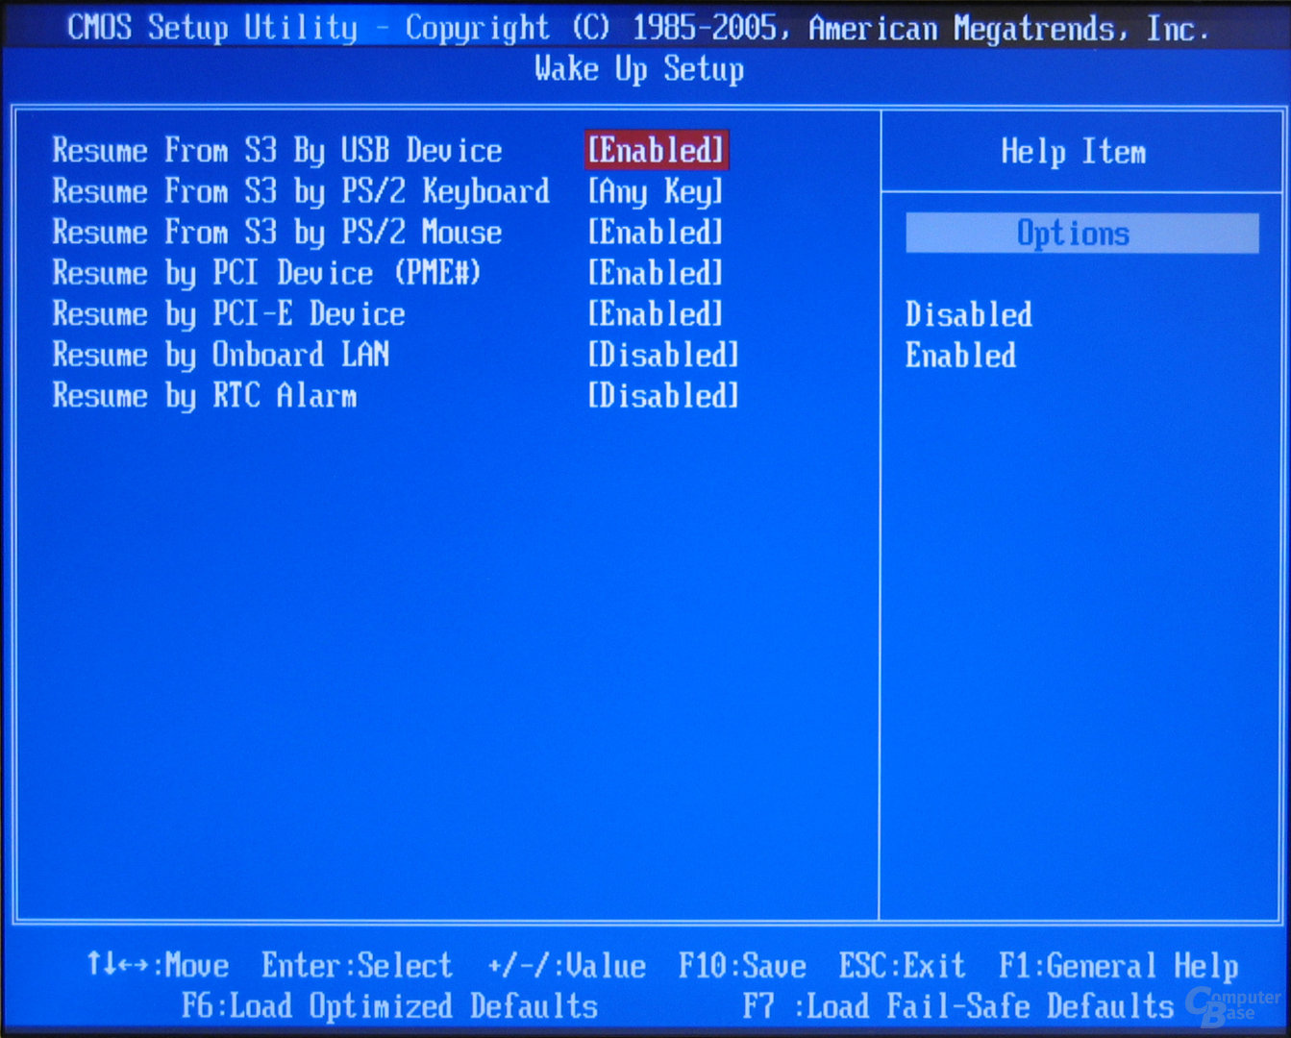Click F7 :Load Fail-Safe Defaults
The image size is (1291, 1038).
(x=958, y=1006)
